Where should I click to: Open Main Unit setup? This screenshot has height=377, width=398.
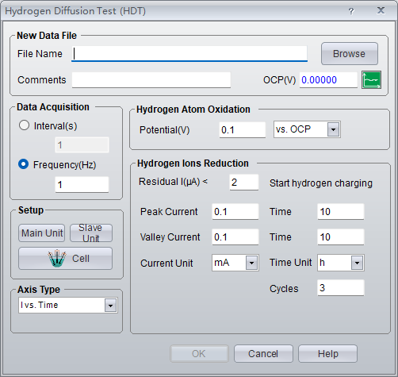click(41, 233)
